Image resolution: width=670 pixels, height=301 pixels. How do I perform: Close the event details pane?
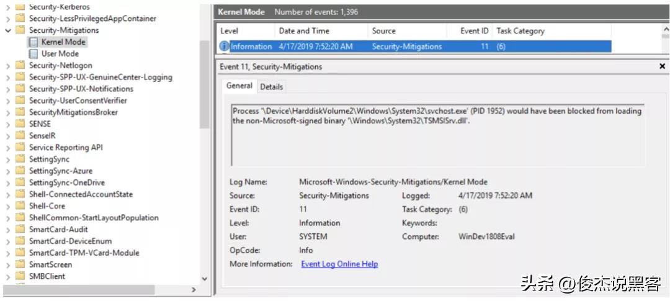coord(662,66)
